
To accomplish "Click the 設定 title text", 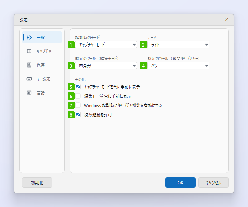I will (23, 20).
